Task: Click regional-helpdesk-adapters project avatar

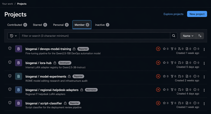Action: (19, 90)
